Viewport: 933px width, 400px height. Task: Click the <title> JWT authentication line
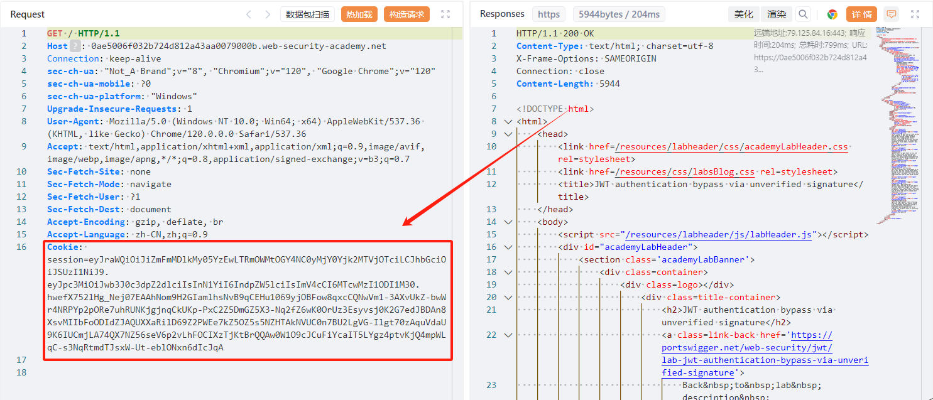tap(711, 190)
